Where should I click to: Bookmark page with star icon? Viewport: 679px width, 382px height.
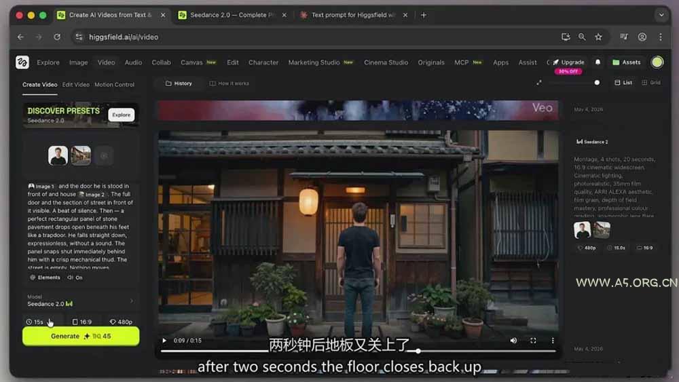[598, 37]
